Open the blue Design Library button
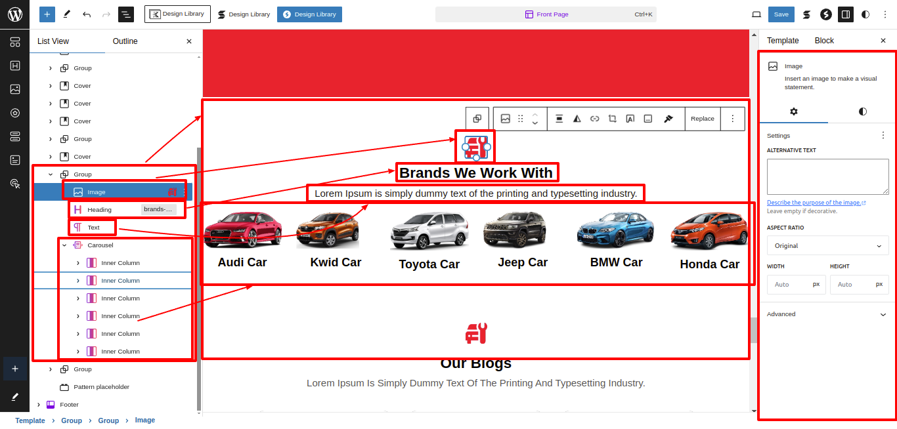The width and height of the screenshot is (897, 429). click(x=309, y=14)
